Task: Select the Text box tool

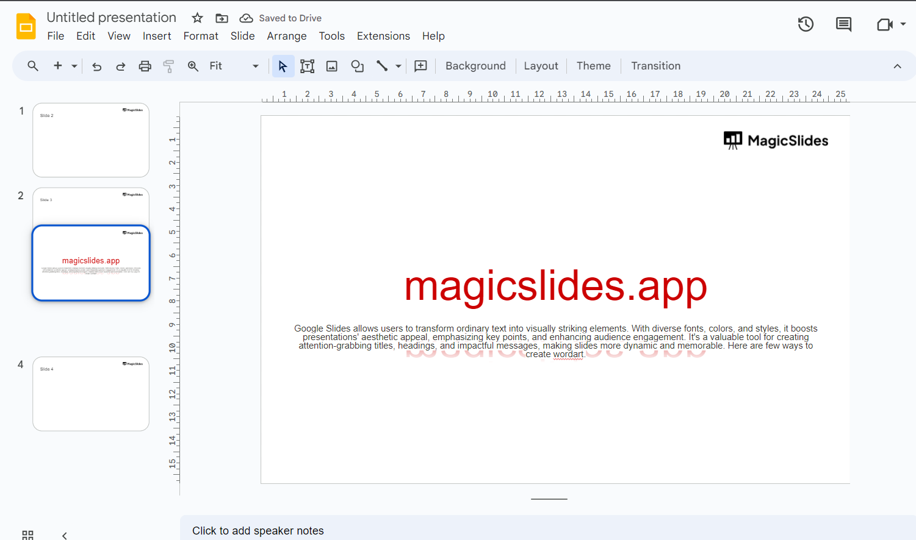Action: pos(307,66)
